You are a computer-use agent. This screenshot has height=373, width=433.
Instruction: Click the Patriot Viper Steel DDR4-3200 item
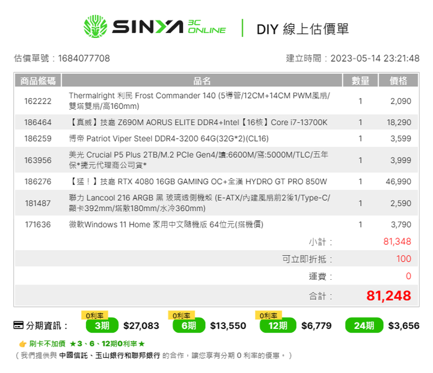169,138
